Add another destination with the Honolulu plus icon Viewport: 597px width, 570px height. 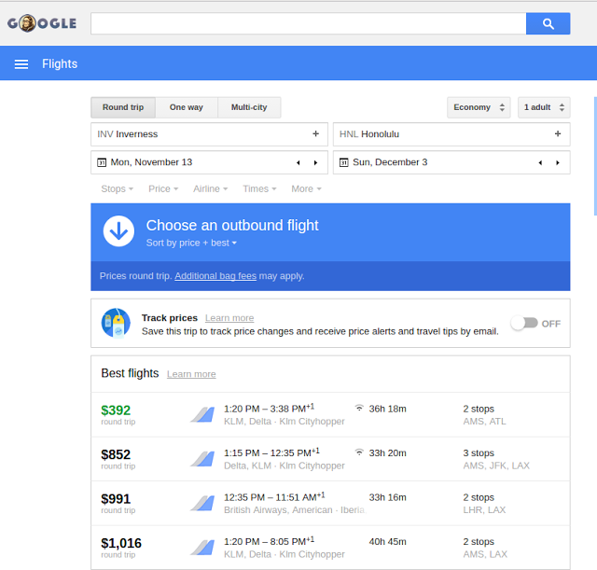[x=558, y=133]
